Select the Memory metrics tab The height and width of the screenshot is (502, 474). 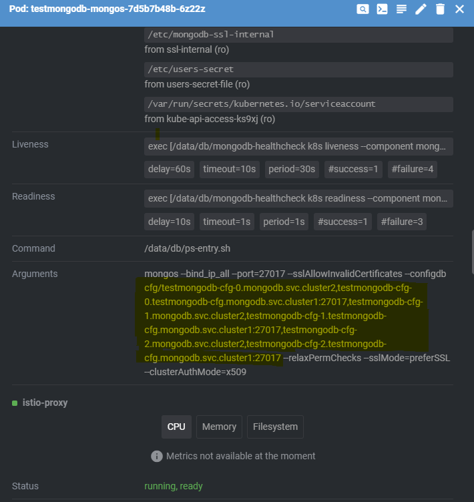tap(219, 427)
